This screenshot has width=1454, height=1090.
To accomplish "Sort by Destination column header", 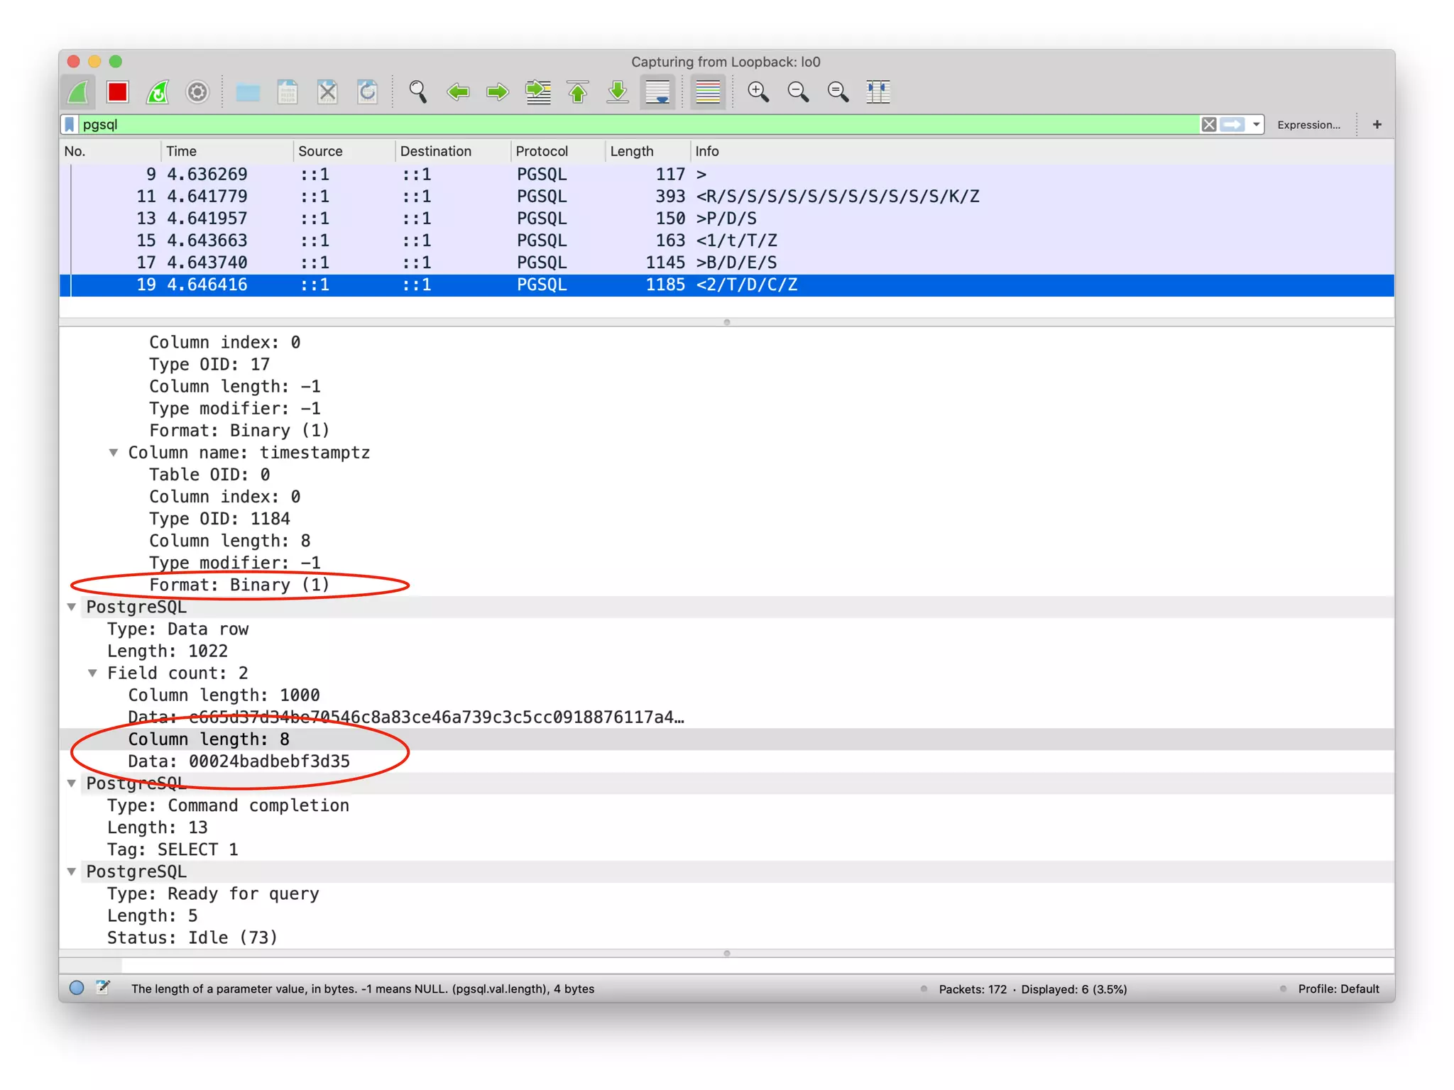I will click(x=452, y=151).
